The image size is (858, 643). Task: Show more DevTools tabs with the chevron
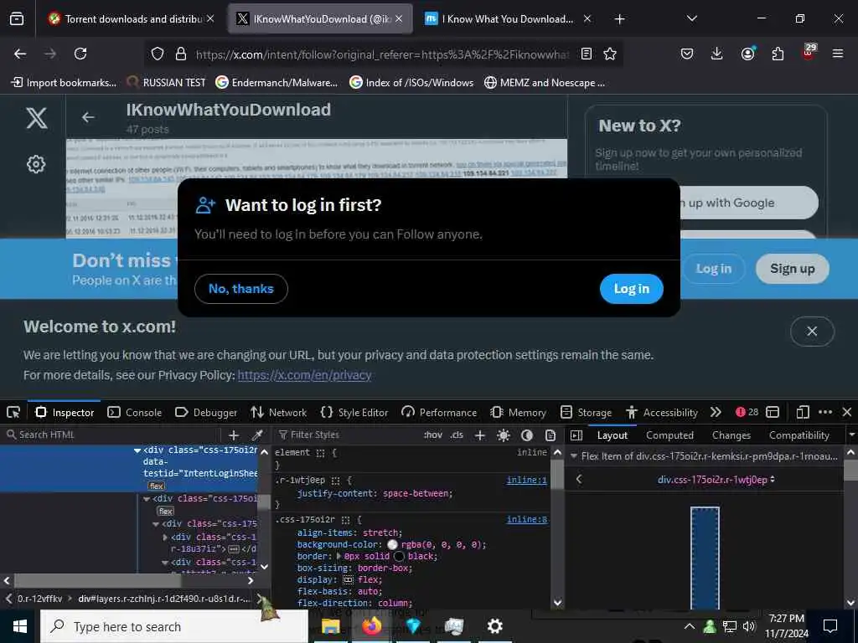(x=716, y=412)
